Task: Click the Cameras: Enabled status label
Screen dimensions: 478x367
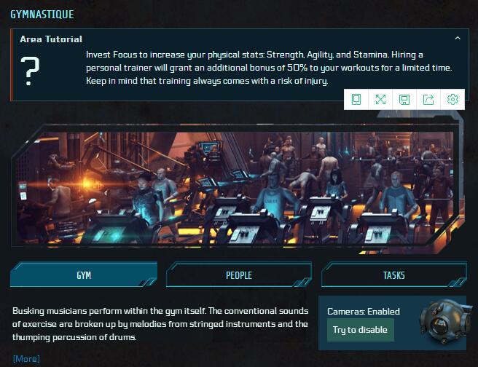Action: click(364, 311)
